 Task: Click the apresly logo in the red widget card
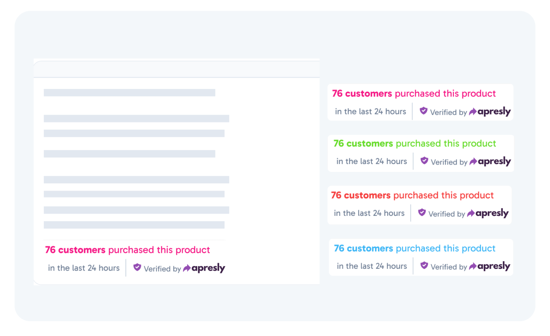coord(488,213)
